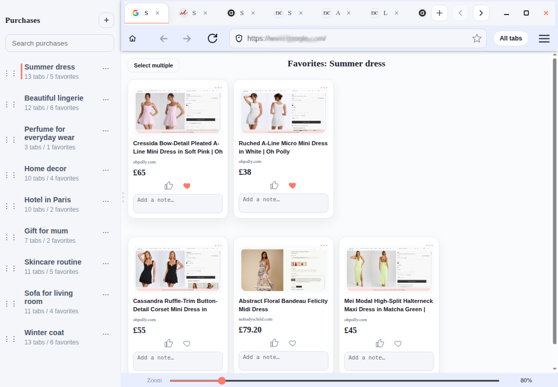Open options menu for Hotel in Paris
The image size is (558, 387).
pyautogui.click(x=106, y=201)
